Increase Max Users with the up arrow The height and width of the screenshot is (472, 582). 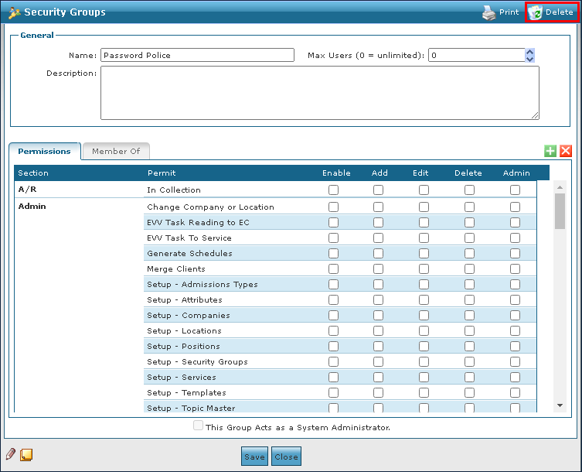pyautogui.click(x=529, y=52)
